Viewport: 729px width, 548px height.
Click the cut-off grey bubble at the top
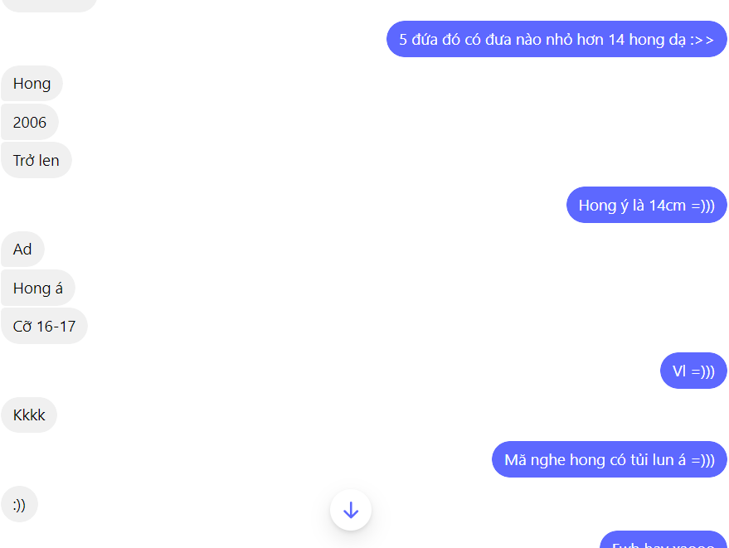click(49, 6)
